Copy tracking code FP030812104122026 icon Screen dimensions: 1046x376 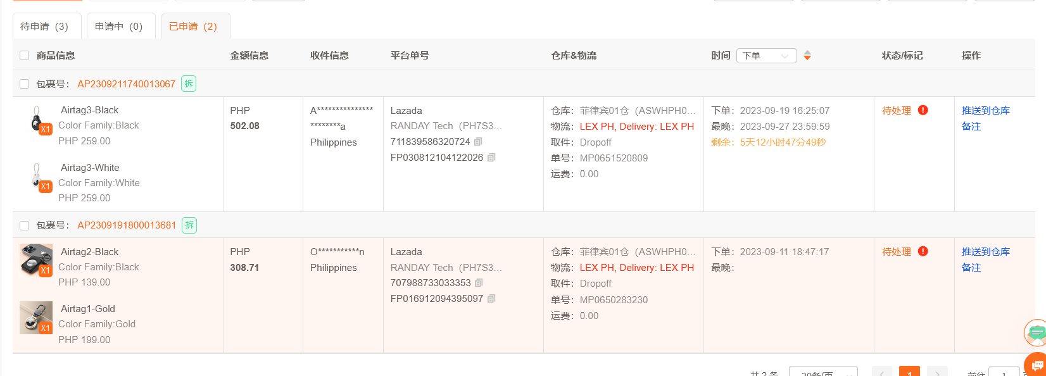click(x=491, y=158)
